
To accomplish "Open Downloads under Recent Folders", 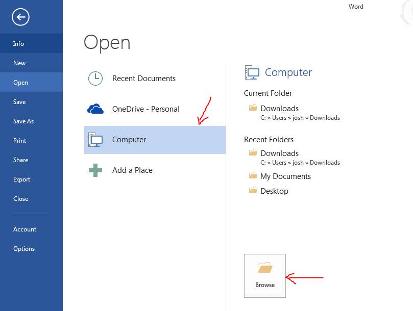I will point(295,158).
